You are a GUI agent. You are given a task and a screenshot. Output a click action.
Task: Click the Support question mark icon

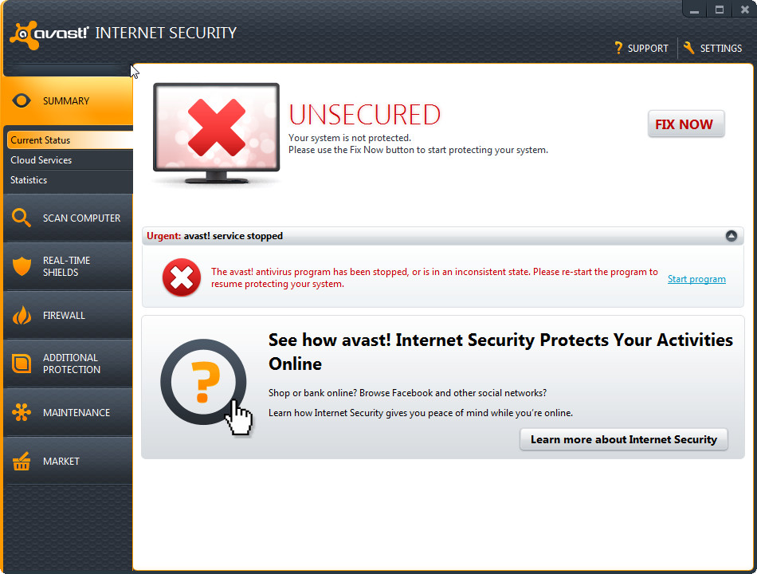[618, 48]
